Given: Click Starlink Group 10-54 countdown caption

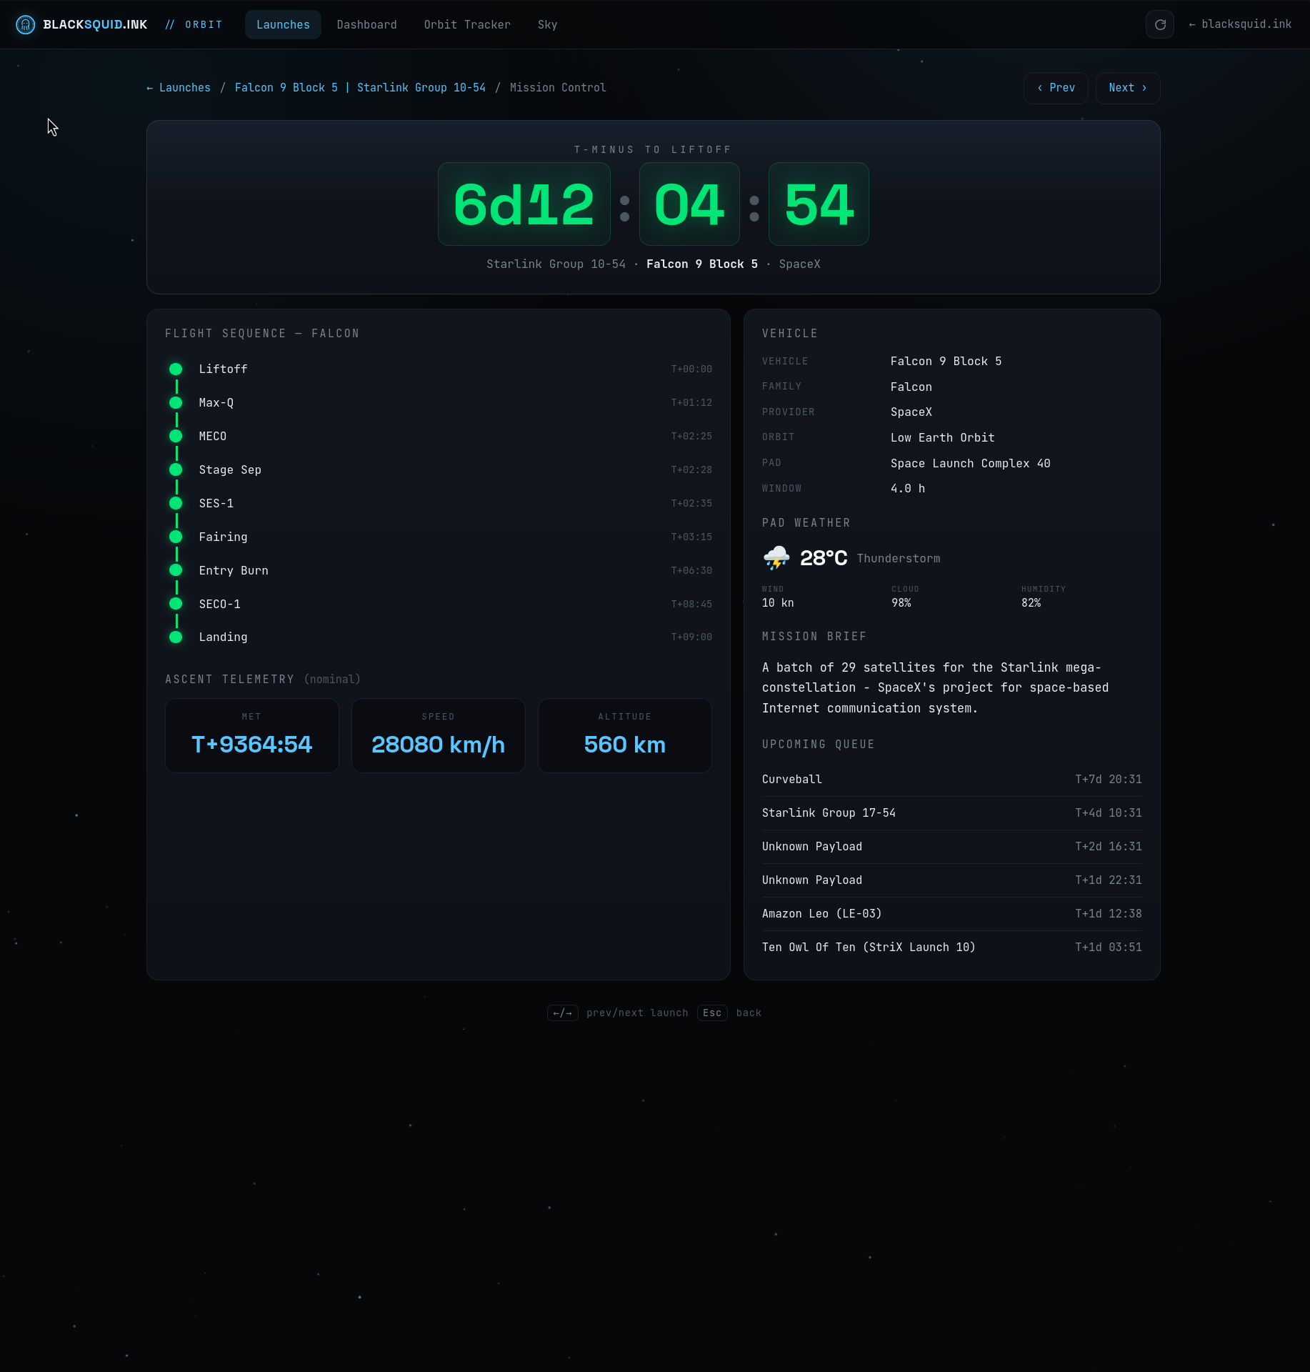Looking at the screenshot, I should point(556,264).
